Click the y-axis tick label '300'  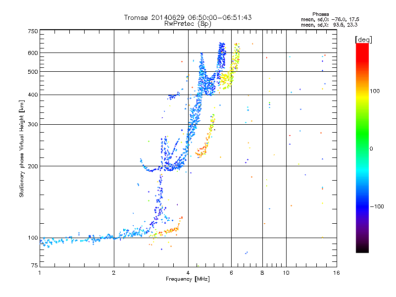coord(33,124)
